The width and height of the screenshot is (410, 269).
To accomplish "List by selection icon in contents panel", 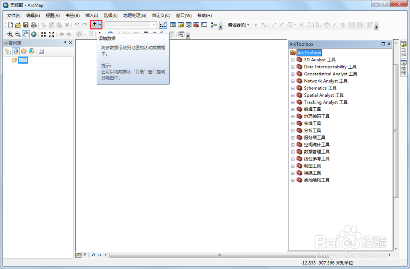I will click(32, 52).
